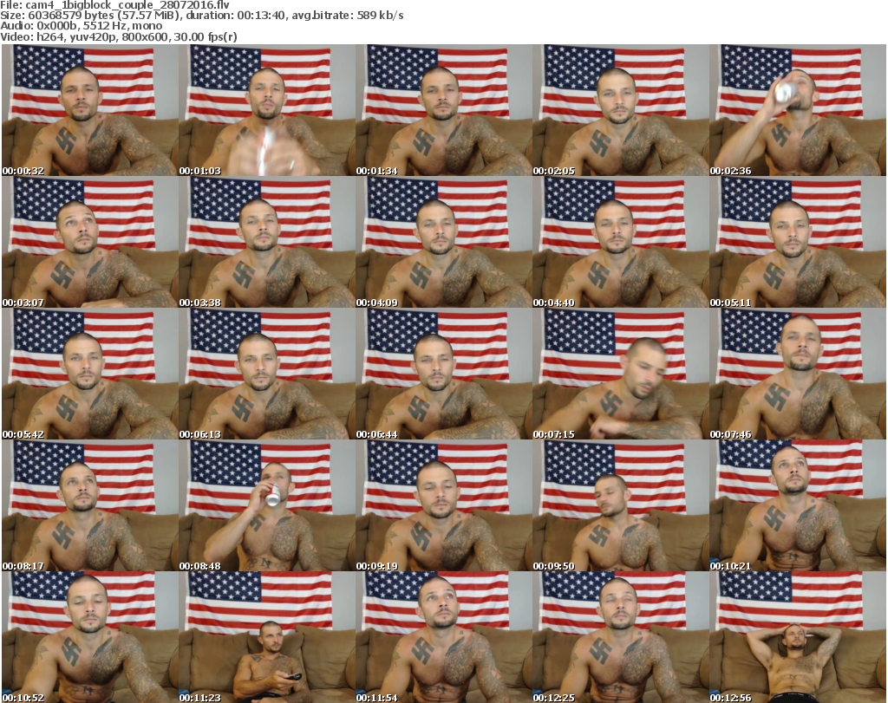The image size is (888, 703).
Task: Select the thumbnail stamped 00:00:32
Action: pos(89,110)
